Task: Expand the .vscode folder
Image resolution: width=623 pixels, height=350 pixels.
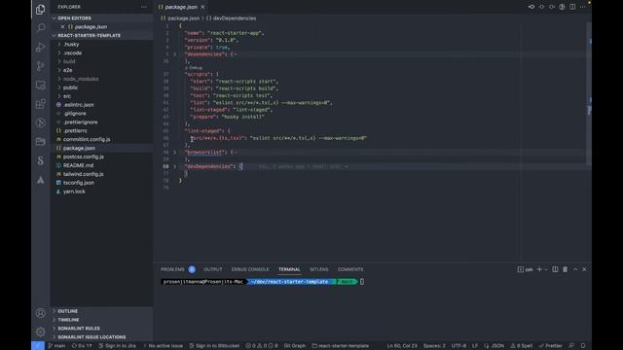Action: pyautogui.click(x=102, y=52)
